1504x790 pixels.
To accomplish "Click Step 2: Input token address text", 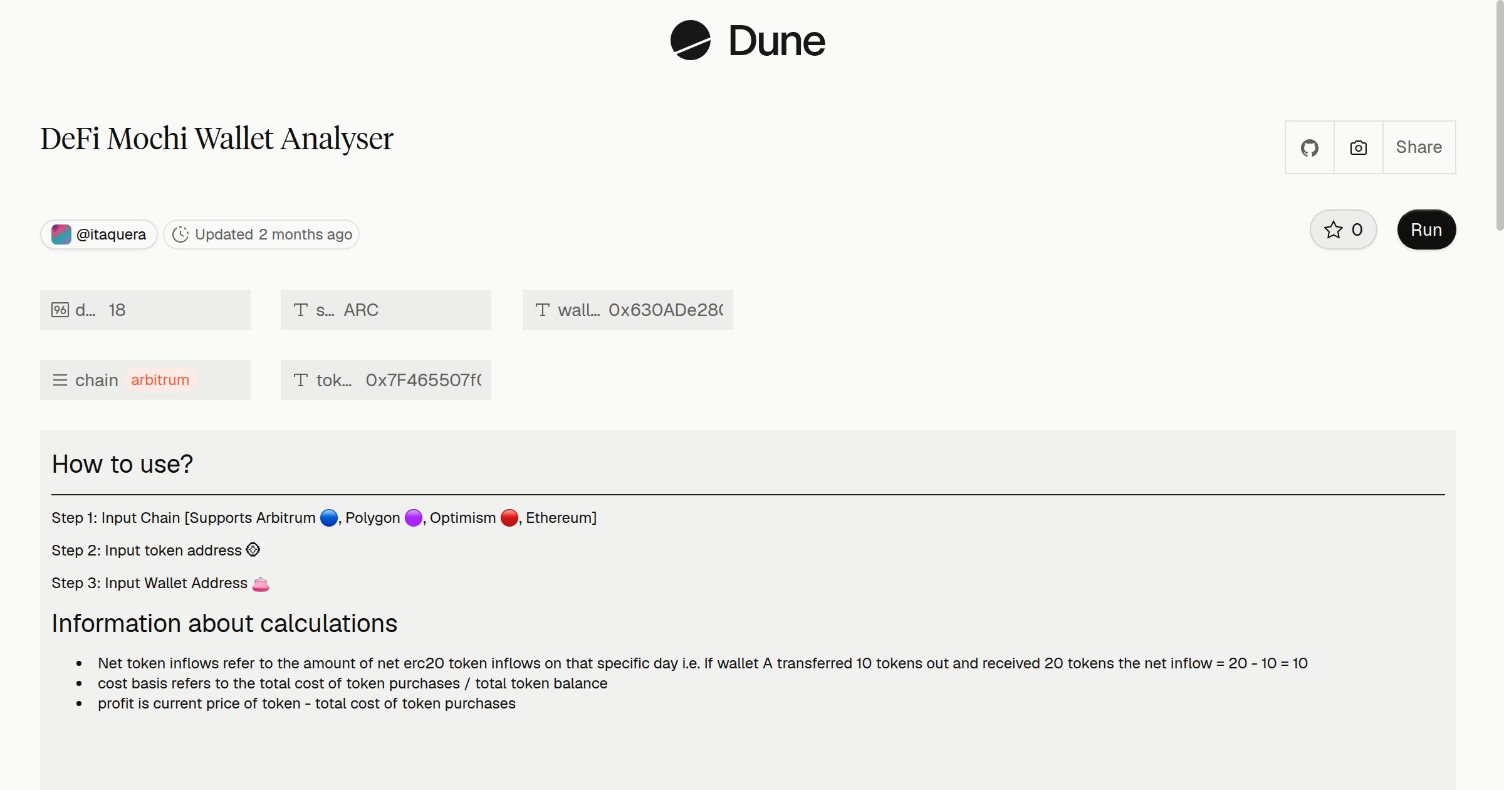I will pyautogui.click(x=147, y=550).
